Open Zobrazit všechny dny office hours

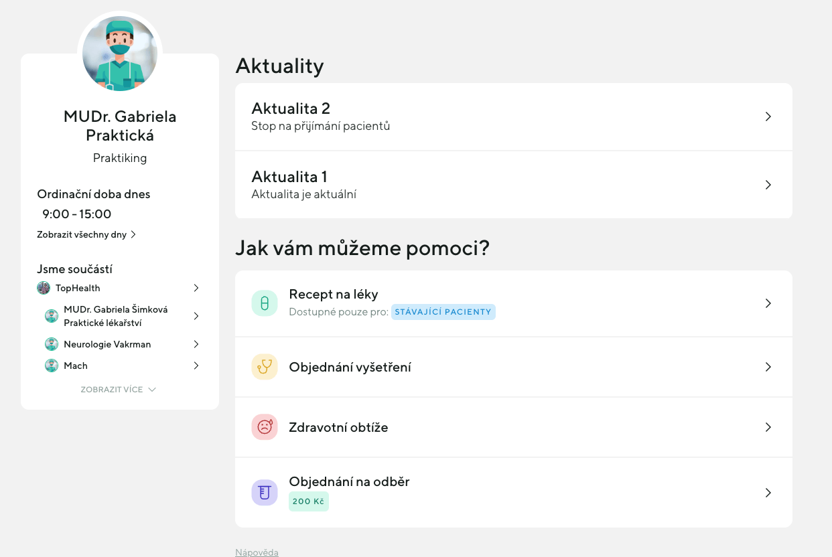86,234
